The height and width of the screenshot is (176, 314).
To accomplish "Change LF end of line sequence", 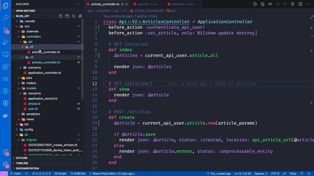I will [285, 174].
